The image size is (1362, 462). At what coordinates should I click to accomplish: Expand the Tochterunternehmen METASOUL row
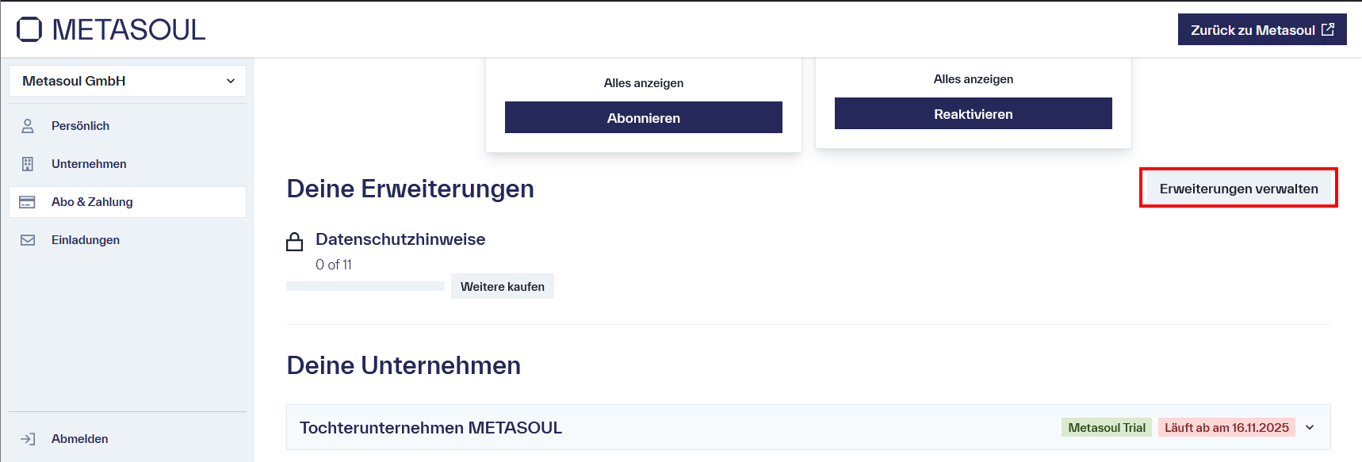[1310, 427]
